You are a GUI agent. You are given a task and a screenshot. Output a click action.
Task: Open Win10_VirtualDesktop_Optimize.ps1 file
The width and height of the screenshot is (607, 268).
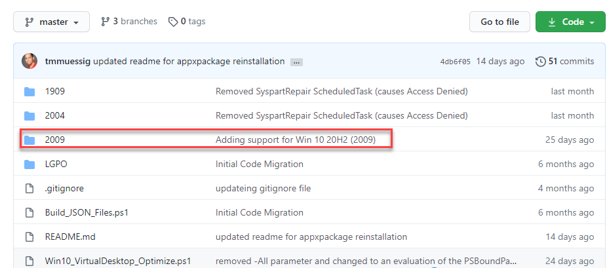(118, 261)
